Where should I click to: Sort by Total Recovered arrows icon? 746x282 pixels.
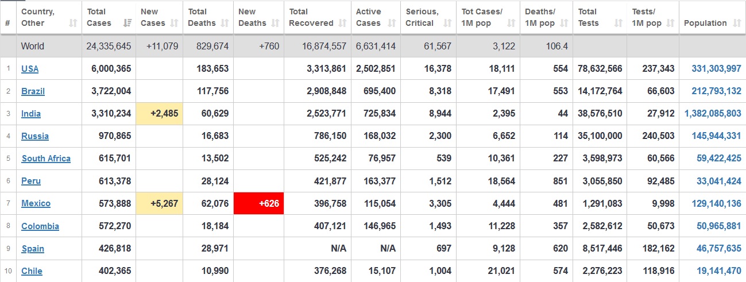coord(343,24)
